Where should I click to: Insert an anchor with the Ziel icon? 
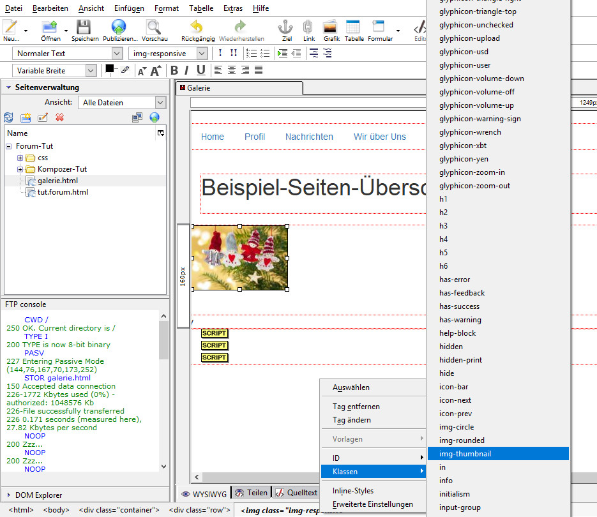(285, 27)
